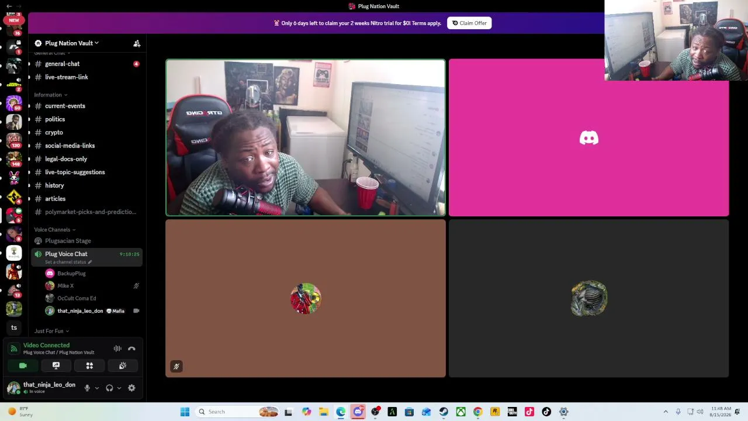Go back with the navigation back arrow

click(x=9, y=6)
